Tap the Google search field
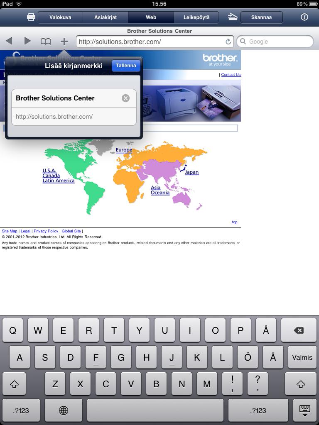The height and width of the screenshot is (425, 319). [275, 42]
